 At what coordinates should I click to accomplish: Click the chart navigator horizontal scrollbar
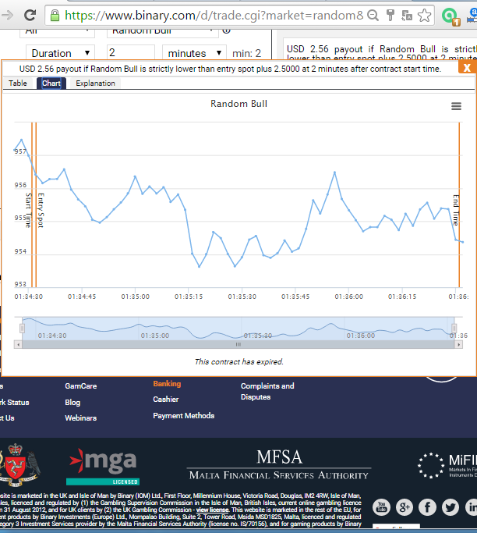(x=238, y=345)
